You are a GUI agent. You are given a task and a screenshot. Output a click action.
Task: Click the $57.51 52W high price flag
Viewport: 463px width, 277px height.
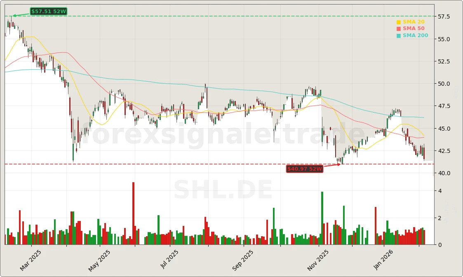48,12
